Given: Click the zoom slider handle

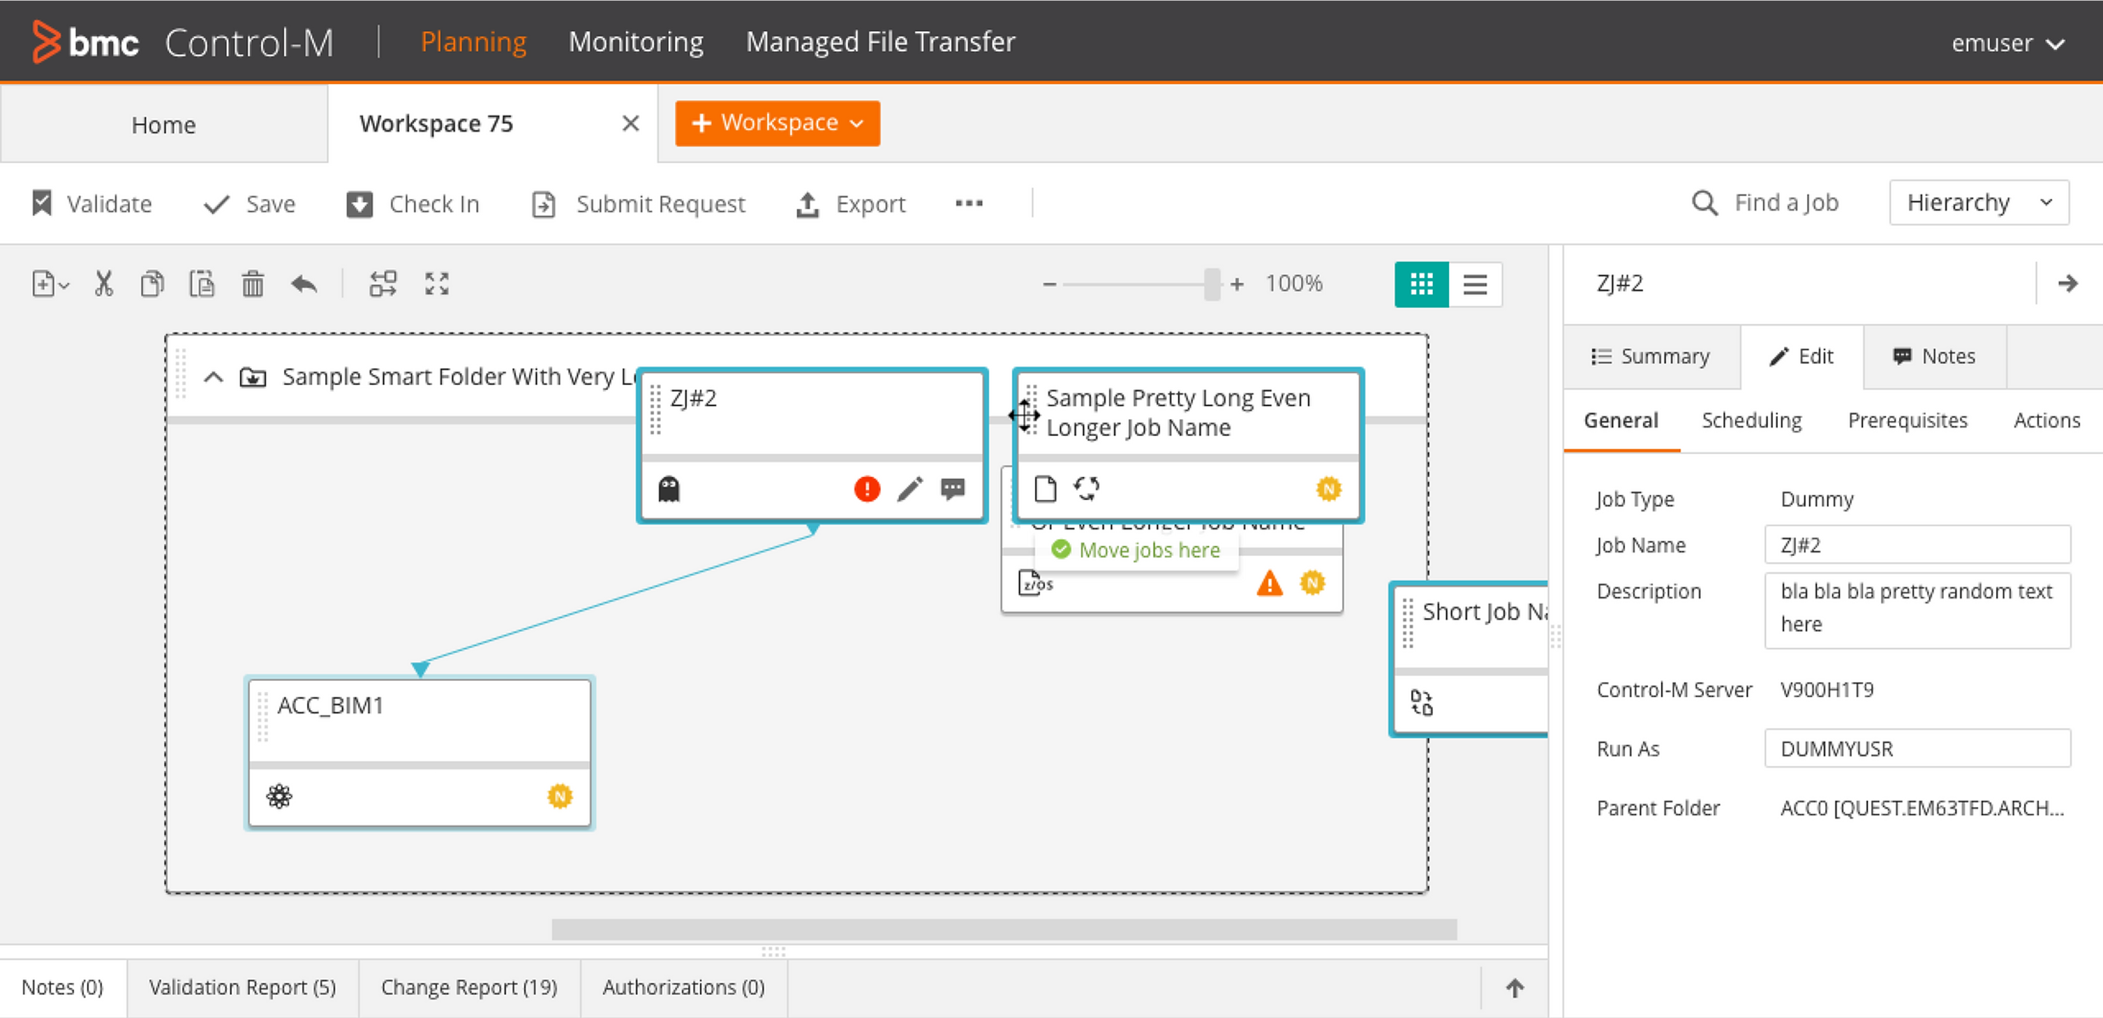Looking at the screenshot, I should point(1212,284).
